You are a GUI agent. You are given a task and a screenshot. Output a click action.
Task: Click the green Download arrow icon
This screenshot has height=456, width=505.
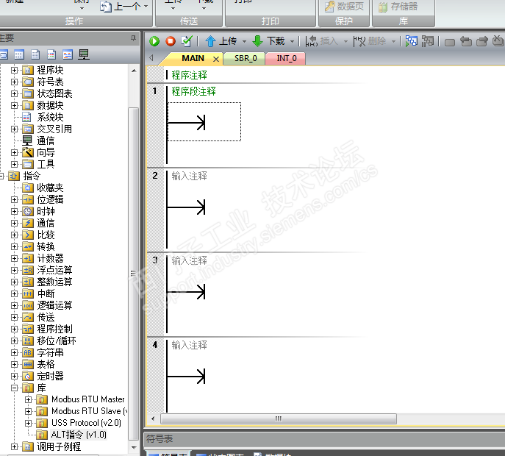(258, 41)
